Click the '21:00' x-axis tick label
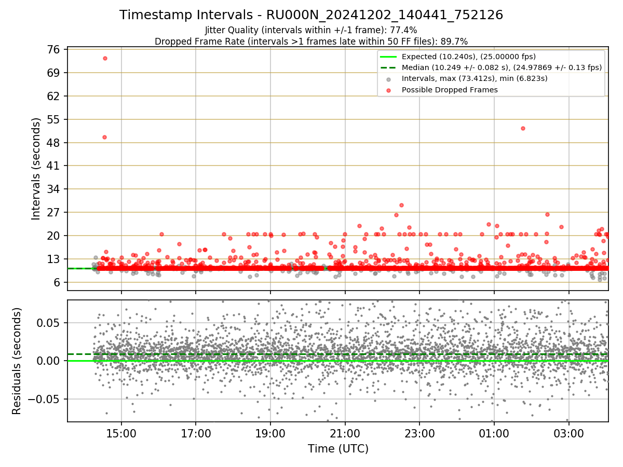This screenshot has height=467, width=623. tap(345, 434)
